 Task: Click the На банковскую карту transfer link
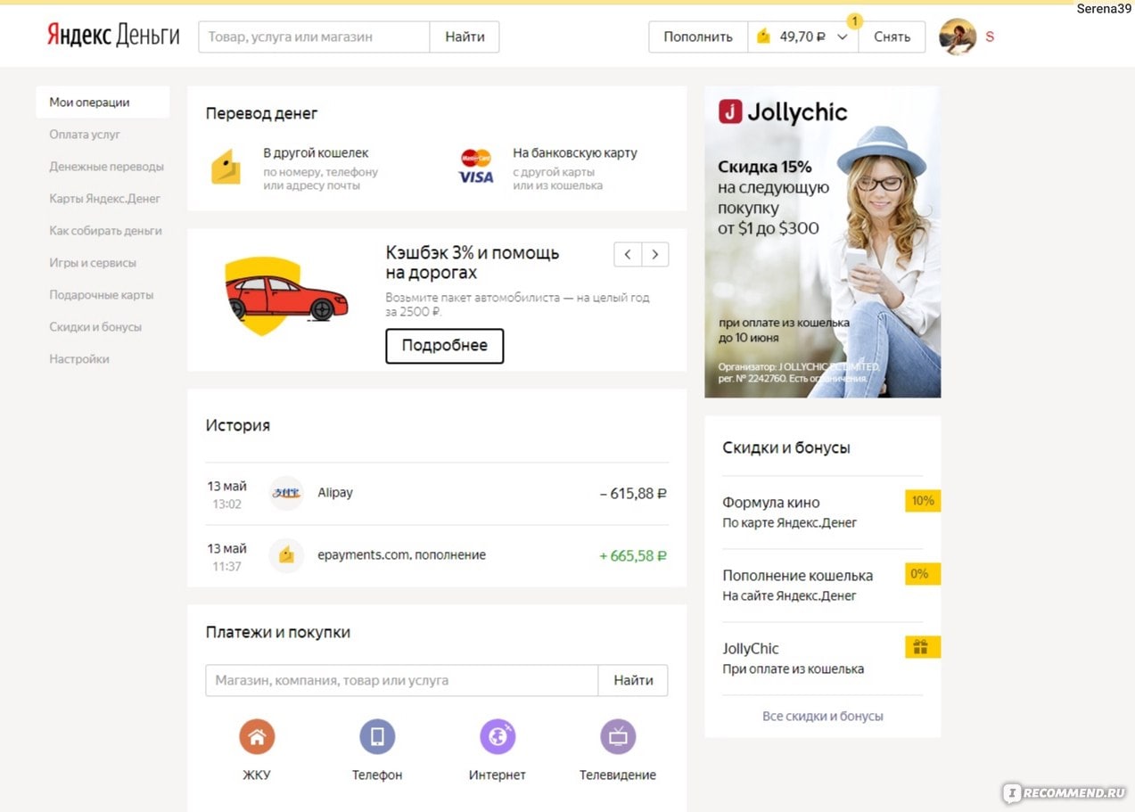click(x=575, y=152)
